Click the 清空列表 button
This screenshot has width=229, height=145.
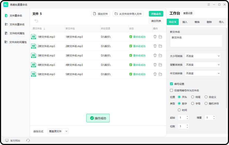pos(156,21)
